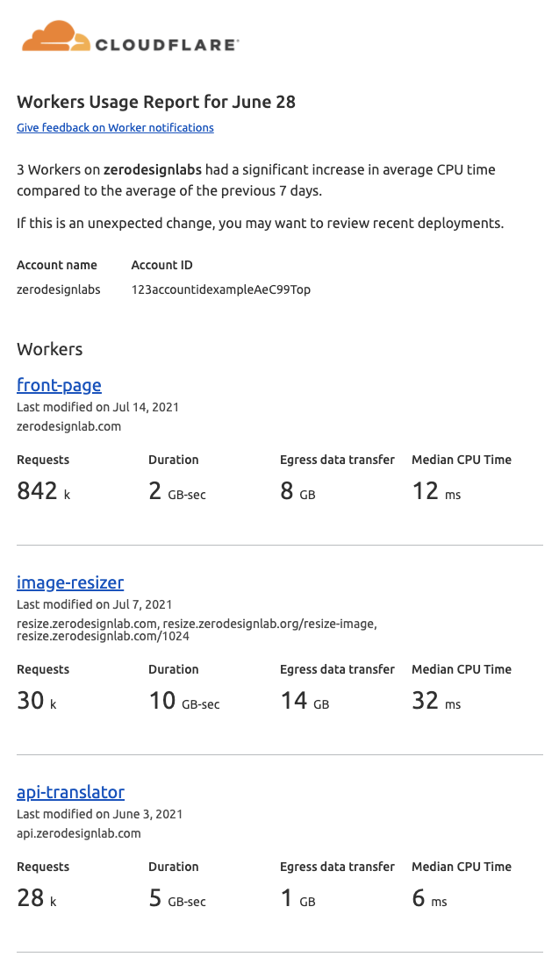Click the 10 GB-sec duration value
Screen dimensions: 559x971
point(184,701)
